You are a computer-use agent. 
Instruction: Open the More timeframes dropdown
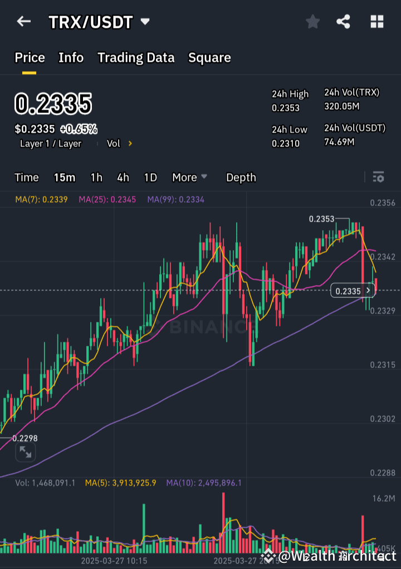(x=189, y=177)
